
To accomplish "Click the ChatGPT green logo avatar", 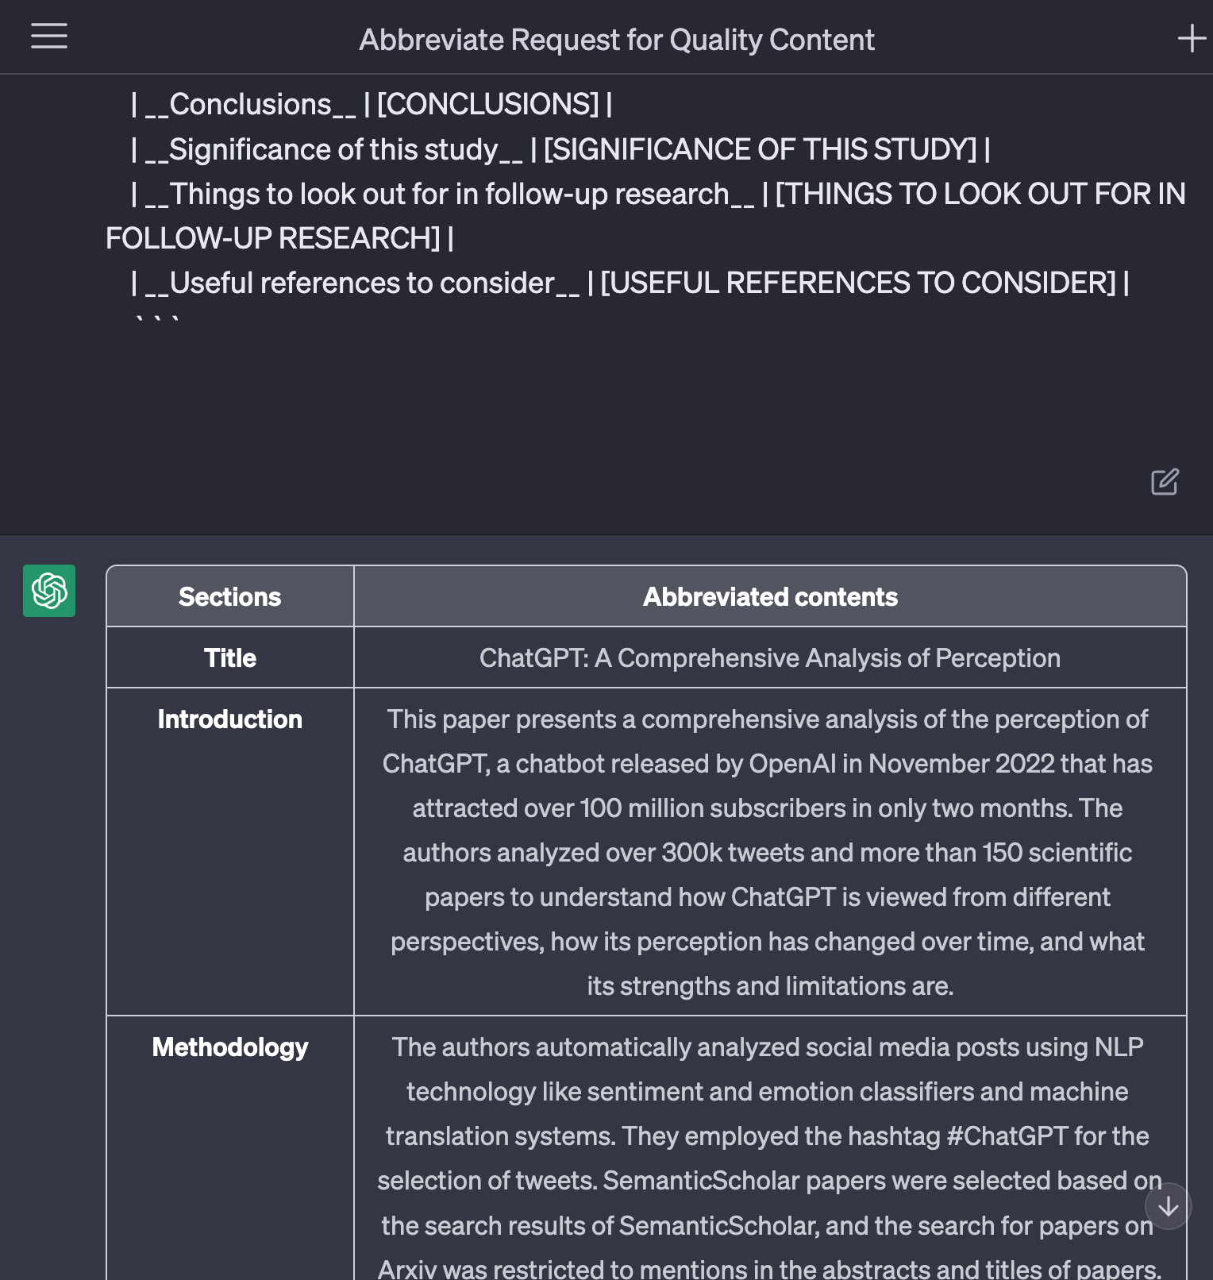I will click(49, 591).
